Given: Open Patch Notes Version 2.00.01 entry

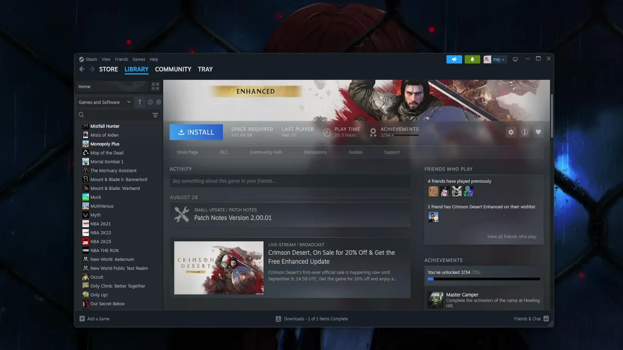Looking at the screenshot, I should coord(290,214).
